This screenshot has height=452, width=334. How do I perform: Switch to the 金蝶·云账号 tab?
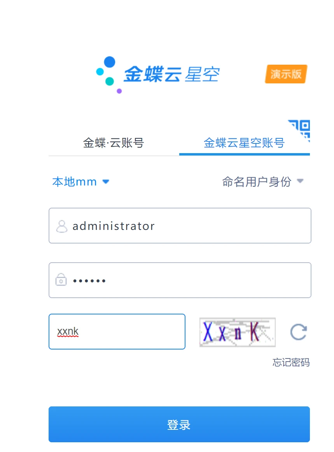[114, 143]
